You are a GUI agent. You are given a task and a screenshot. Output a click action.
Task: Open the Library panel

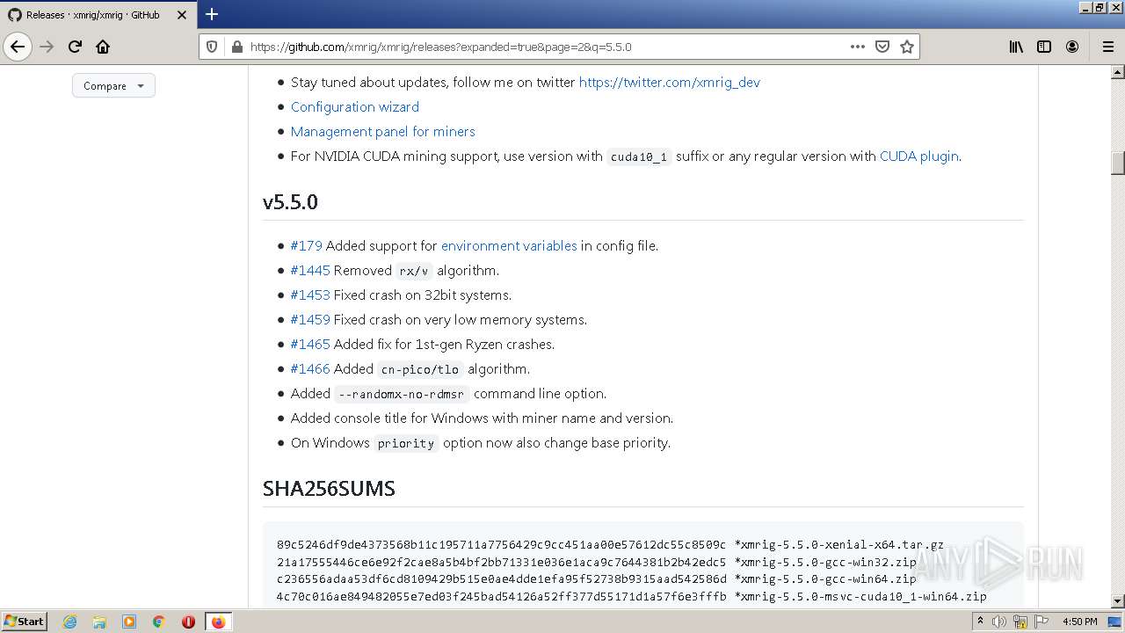[1016, 47]
